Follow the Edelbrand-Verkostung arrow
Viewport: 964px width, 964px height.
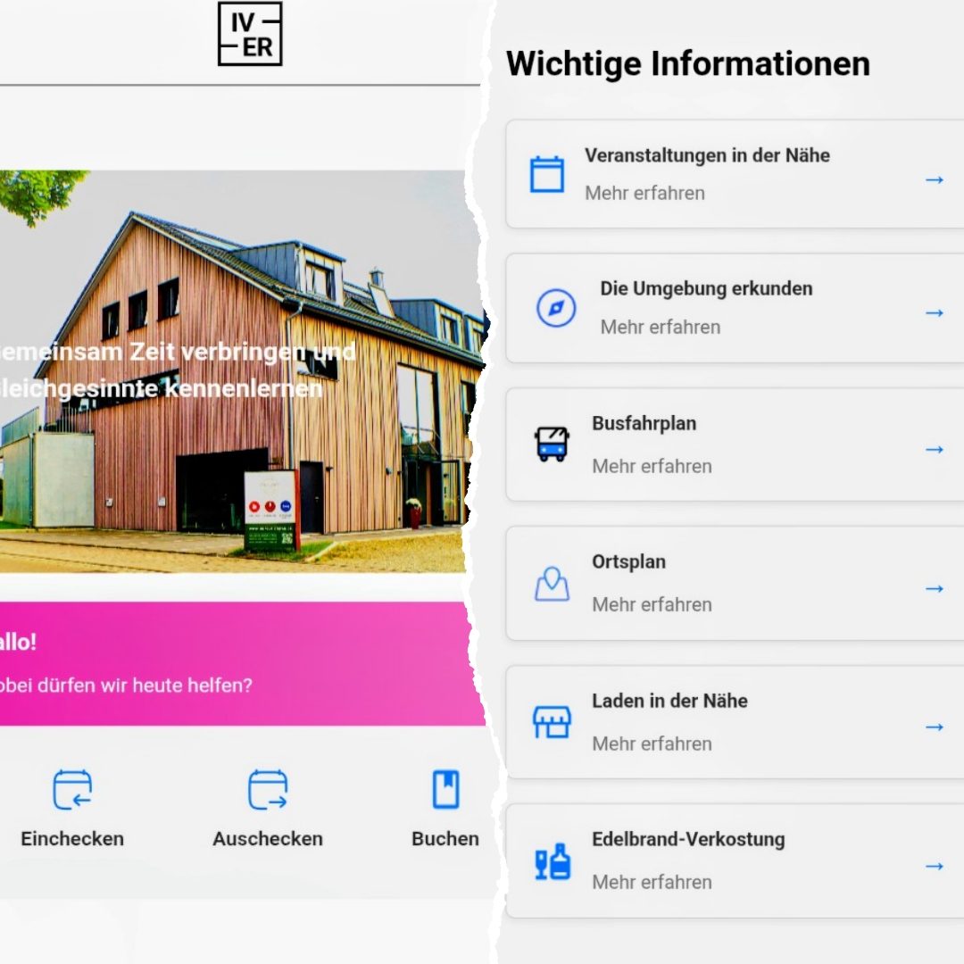tap(934, 866)
